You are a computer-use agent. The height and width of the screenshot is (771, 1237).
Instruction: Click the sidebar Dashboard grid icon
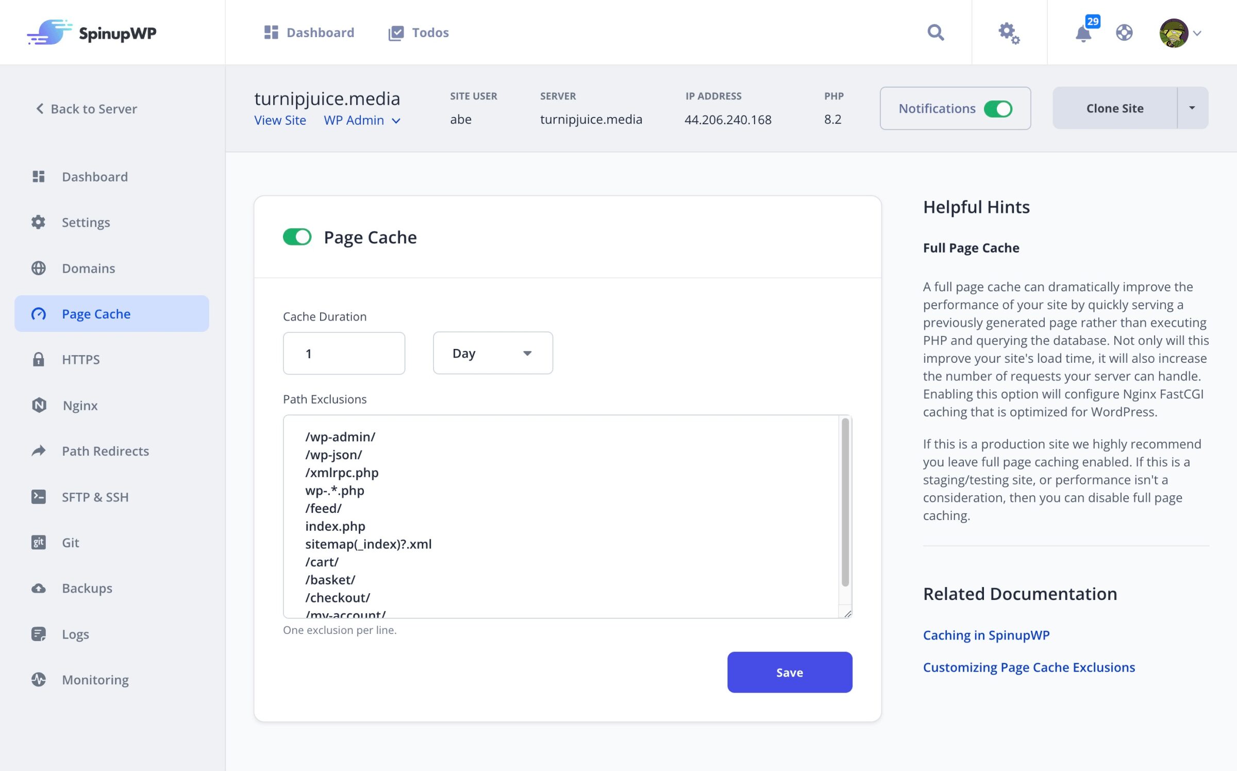39,176
